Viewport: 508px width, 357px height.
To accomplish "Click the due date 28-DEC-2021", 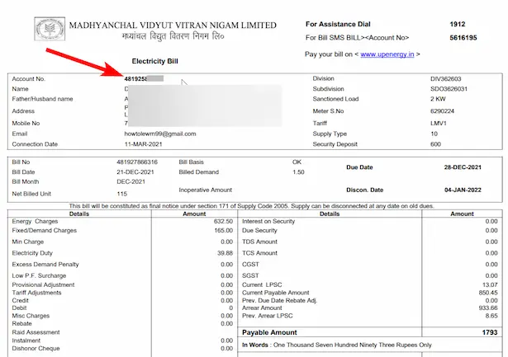I will [x=463, y=167].
